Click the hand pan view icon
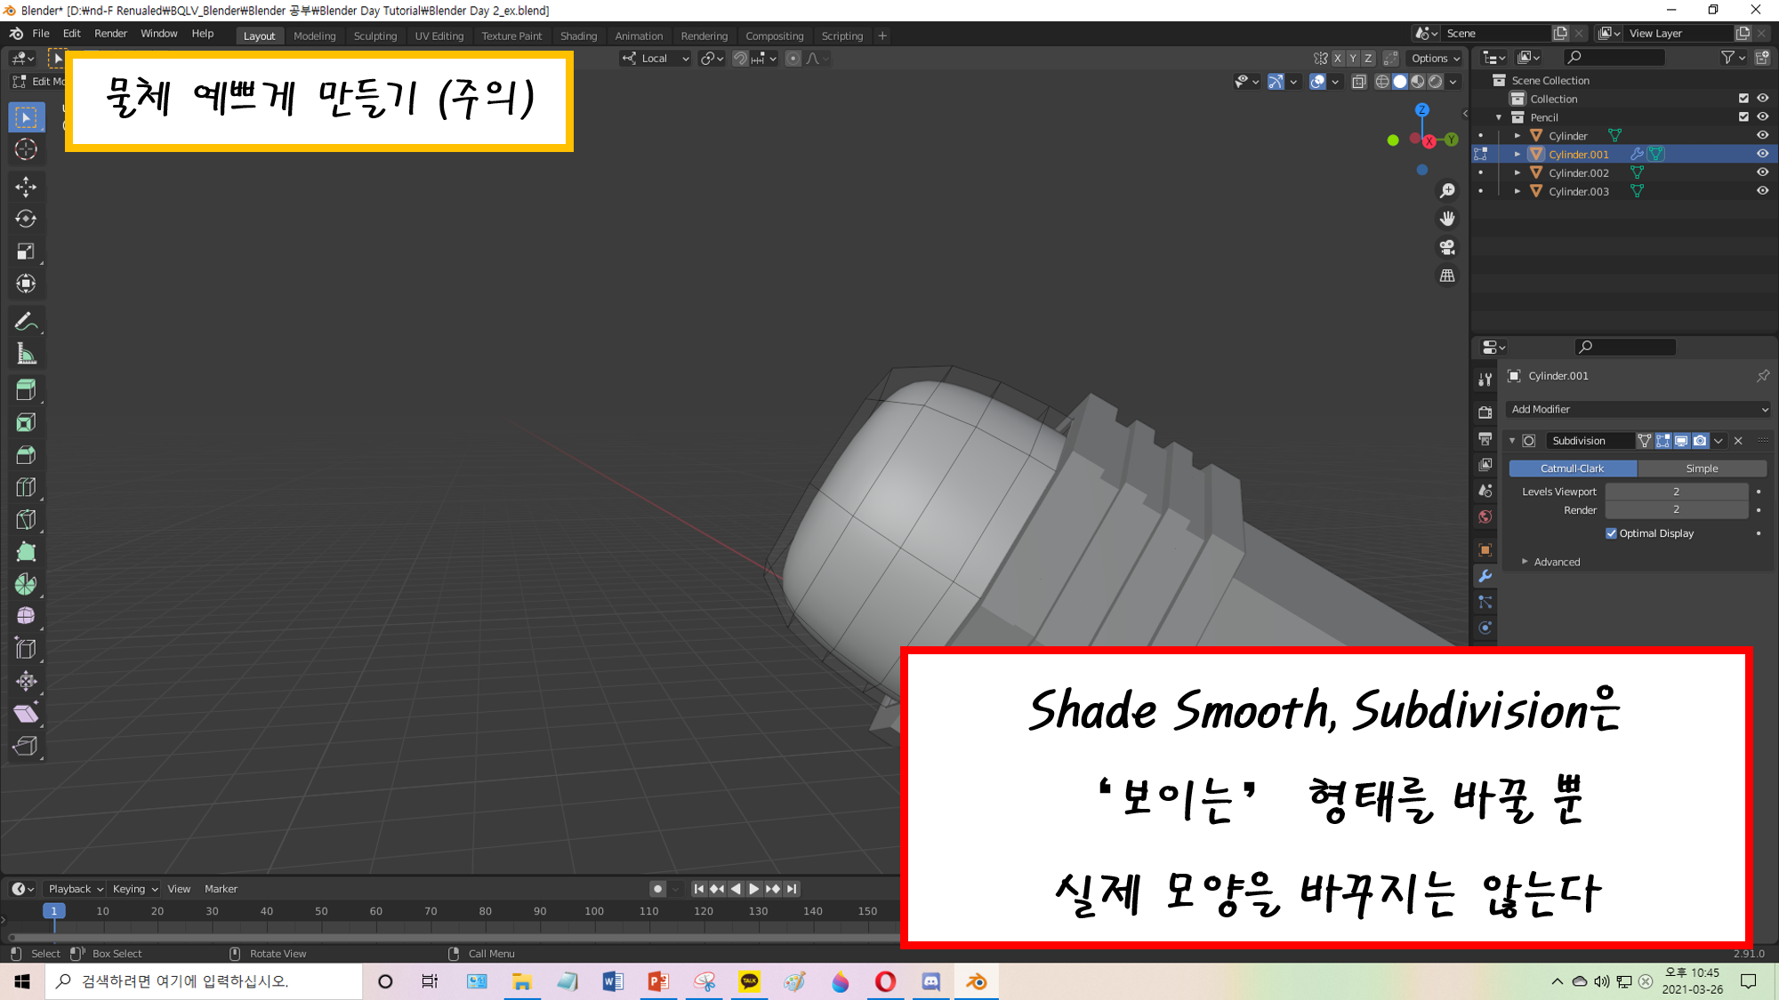This screenshot has width=1779, height=1000. pos(1447,219)
